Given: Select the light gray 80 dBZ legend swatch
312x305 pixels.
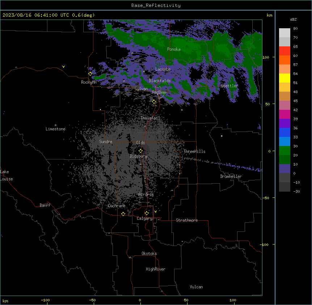Looking at the screenshot, I should 284,33.
